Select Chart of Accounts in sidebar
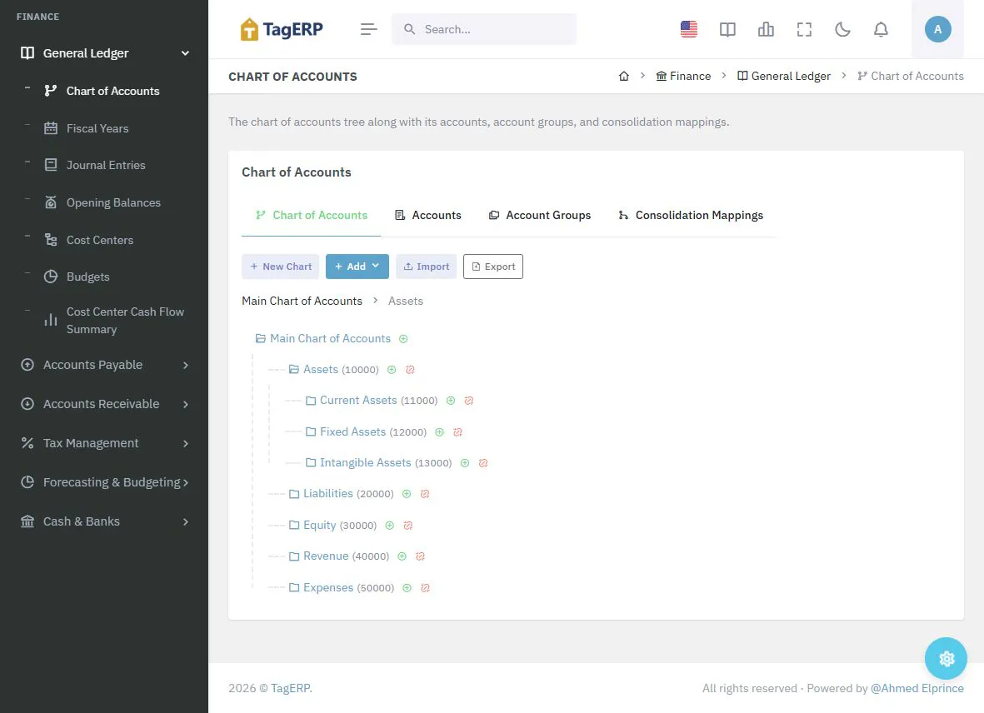Image resolution: width=984 pixels, height=713 pixels. pyautogui.click(x=113, y=92)
